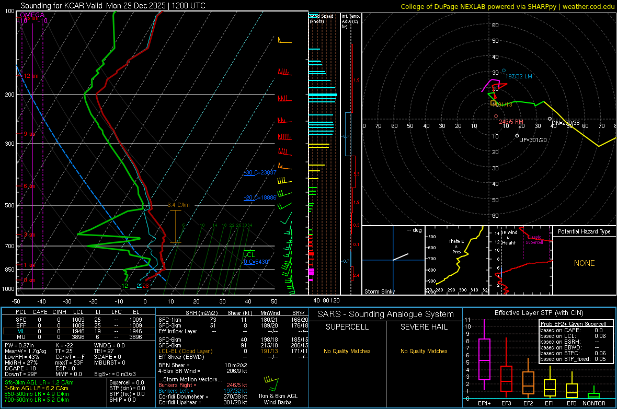Viewport: 617px width, 409px height.
Task: Click the Corfidi downshear DN marker circle
Action: 550,119
